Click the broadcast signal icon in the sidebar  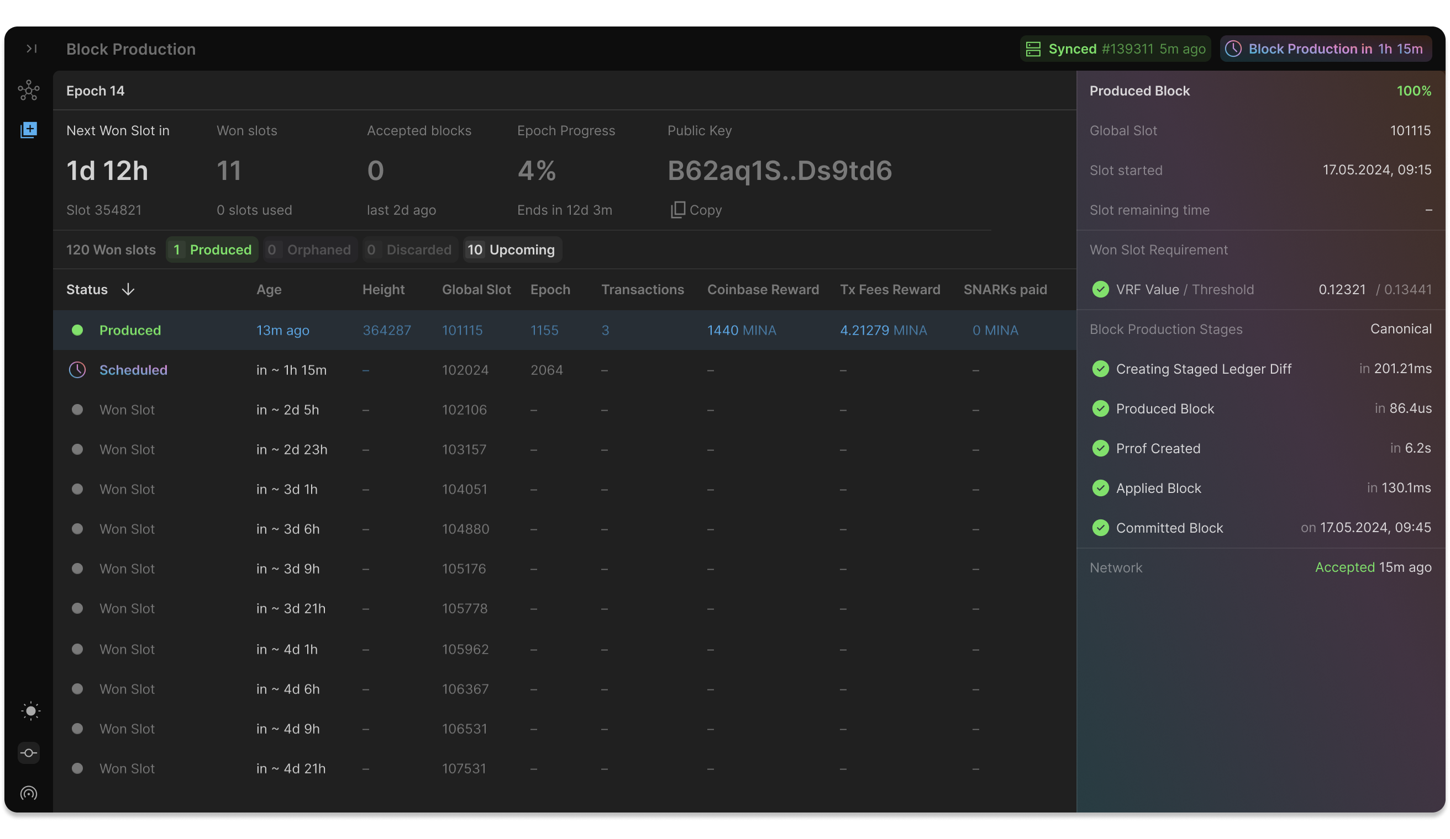29,794
